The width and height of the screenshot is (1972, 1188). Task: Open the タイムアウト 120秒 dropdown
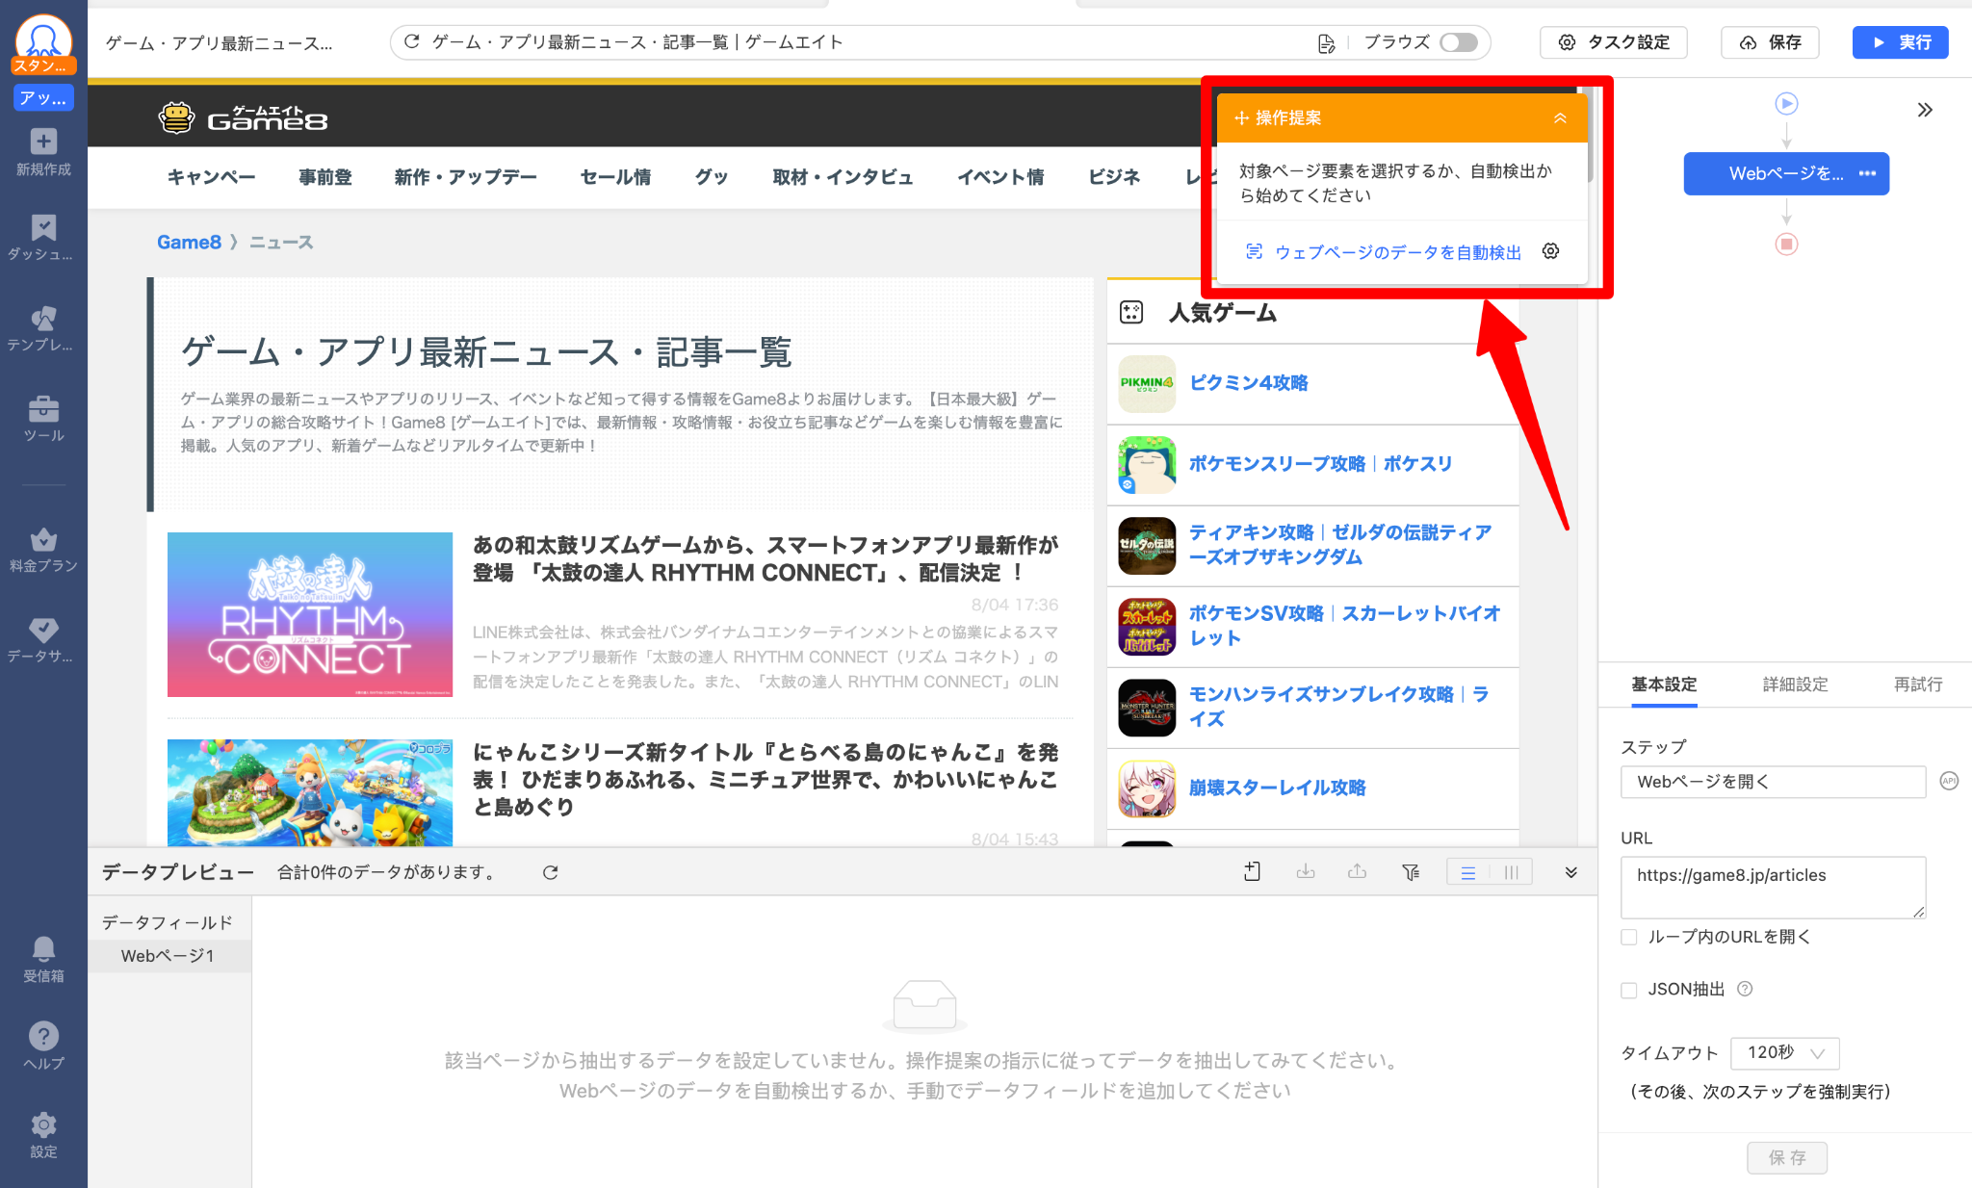[x=1785, y=1053]
